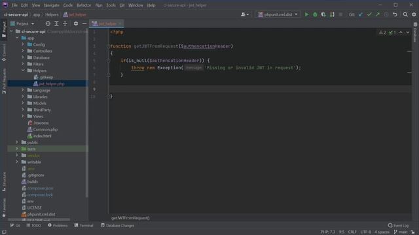Click the PHP: 7.3 language level status
This screenshot has height=235, width=419.
pos(327,232)
